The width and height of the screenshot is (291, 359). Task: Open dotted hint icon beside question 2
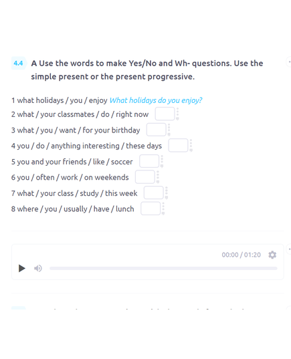pos(177,114)
